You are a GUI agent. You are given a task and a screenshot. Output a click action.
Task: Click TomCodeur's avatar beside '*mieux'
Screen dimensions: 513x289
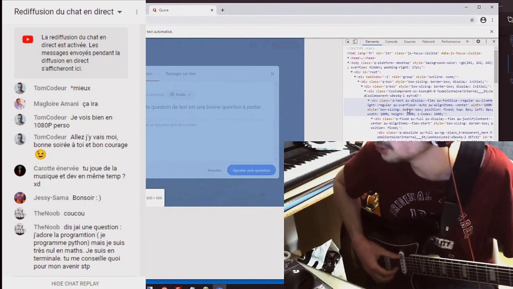(20, 88)
